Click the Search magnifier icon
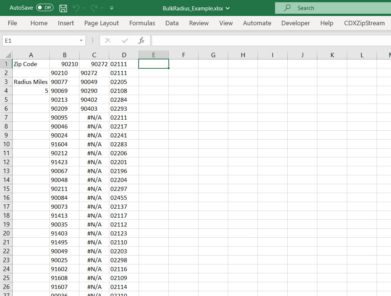Image resolution: width=391 pixels, height=296 pixels. pos(288,8)
